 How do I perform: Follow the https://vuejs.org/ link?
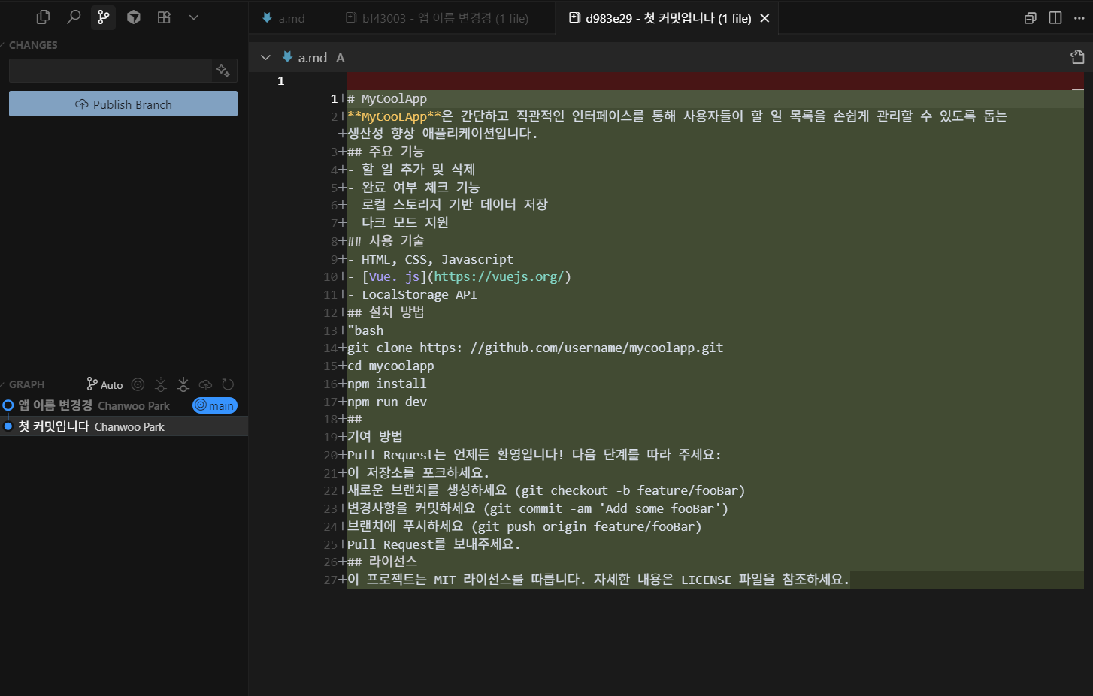coord(498,276)
